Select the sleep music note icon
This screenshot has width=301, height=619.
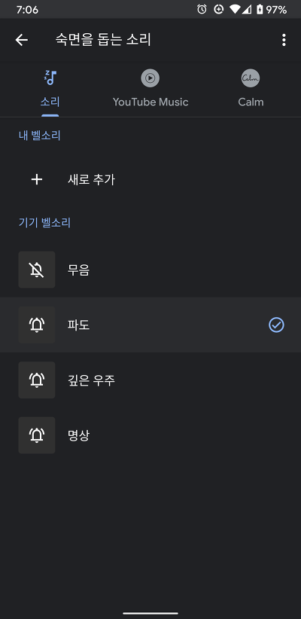pyautogui.click(x=50, y=78)
